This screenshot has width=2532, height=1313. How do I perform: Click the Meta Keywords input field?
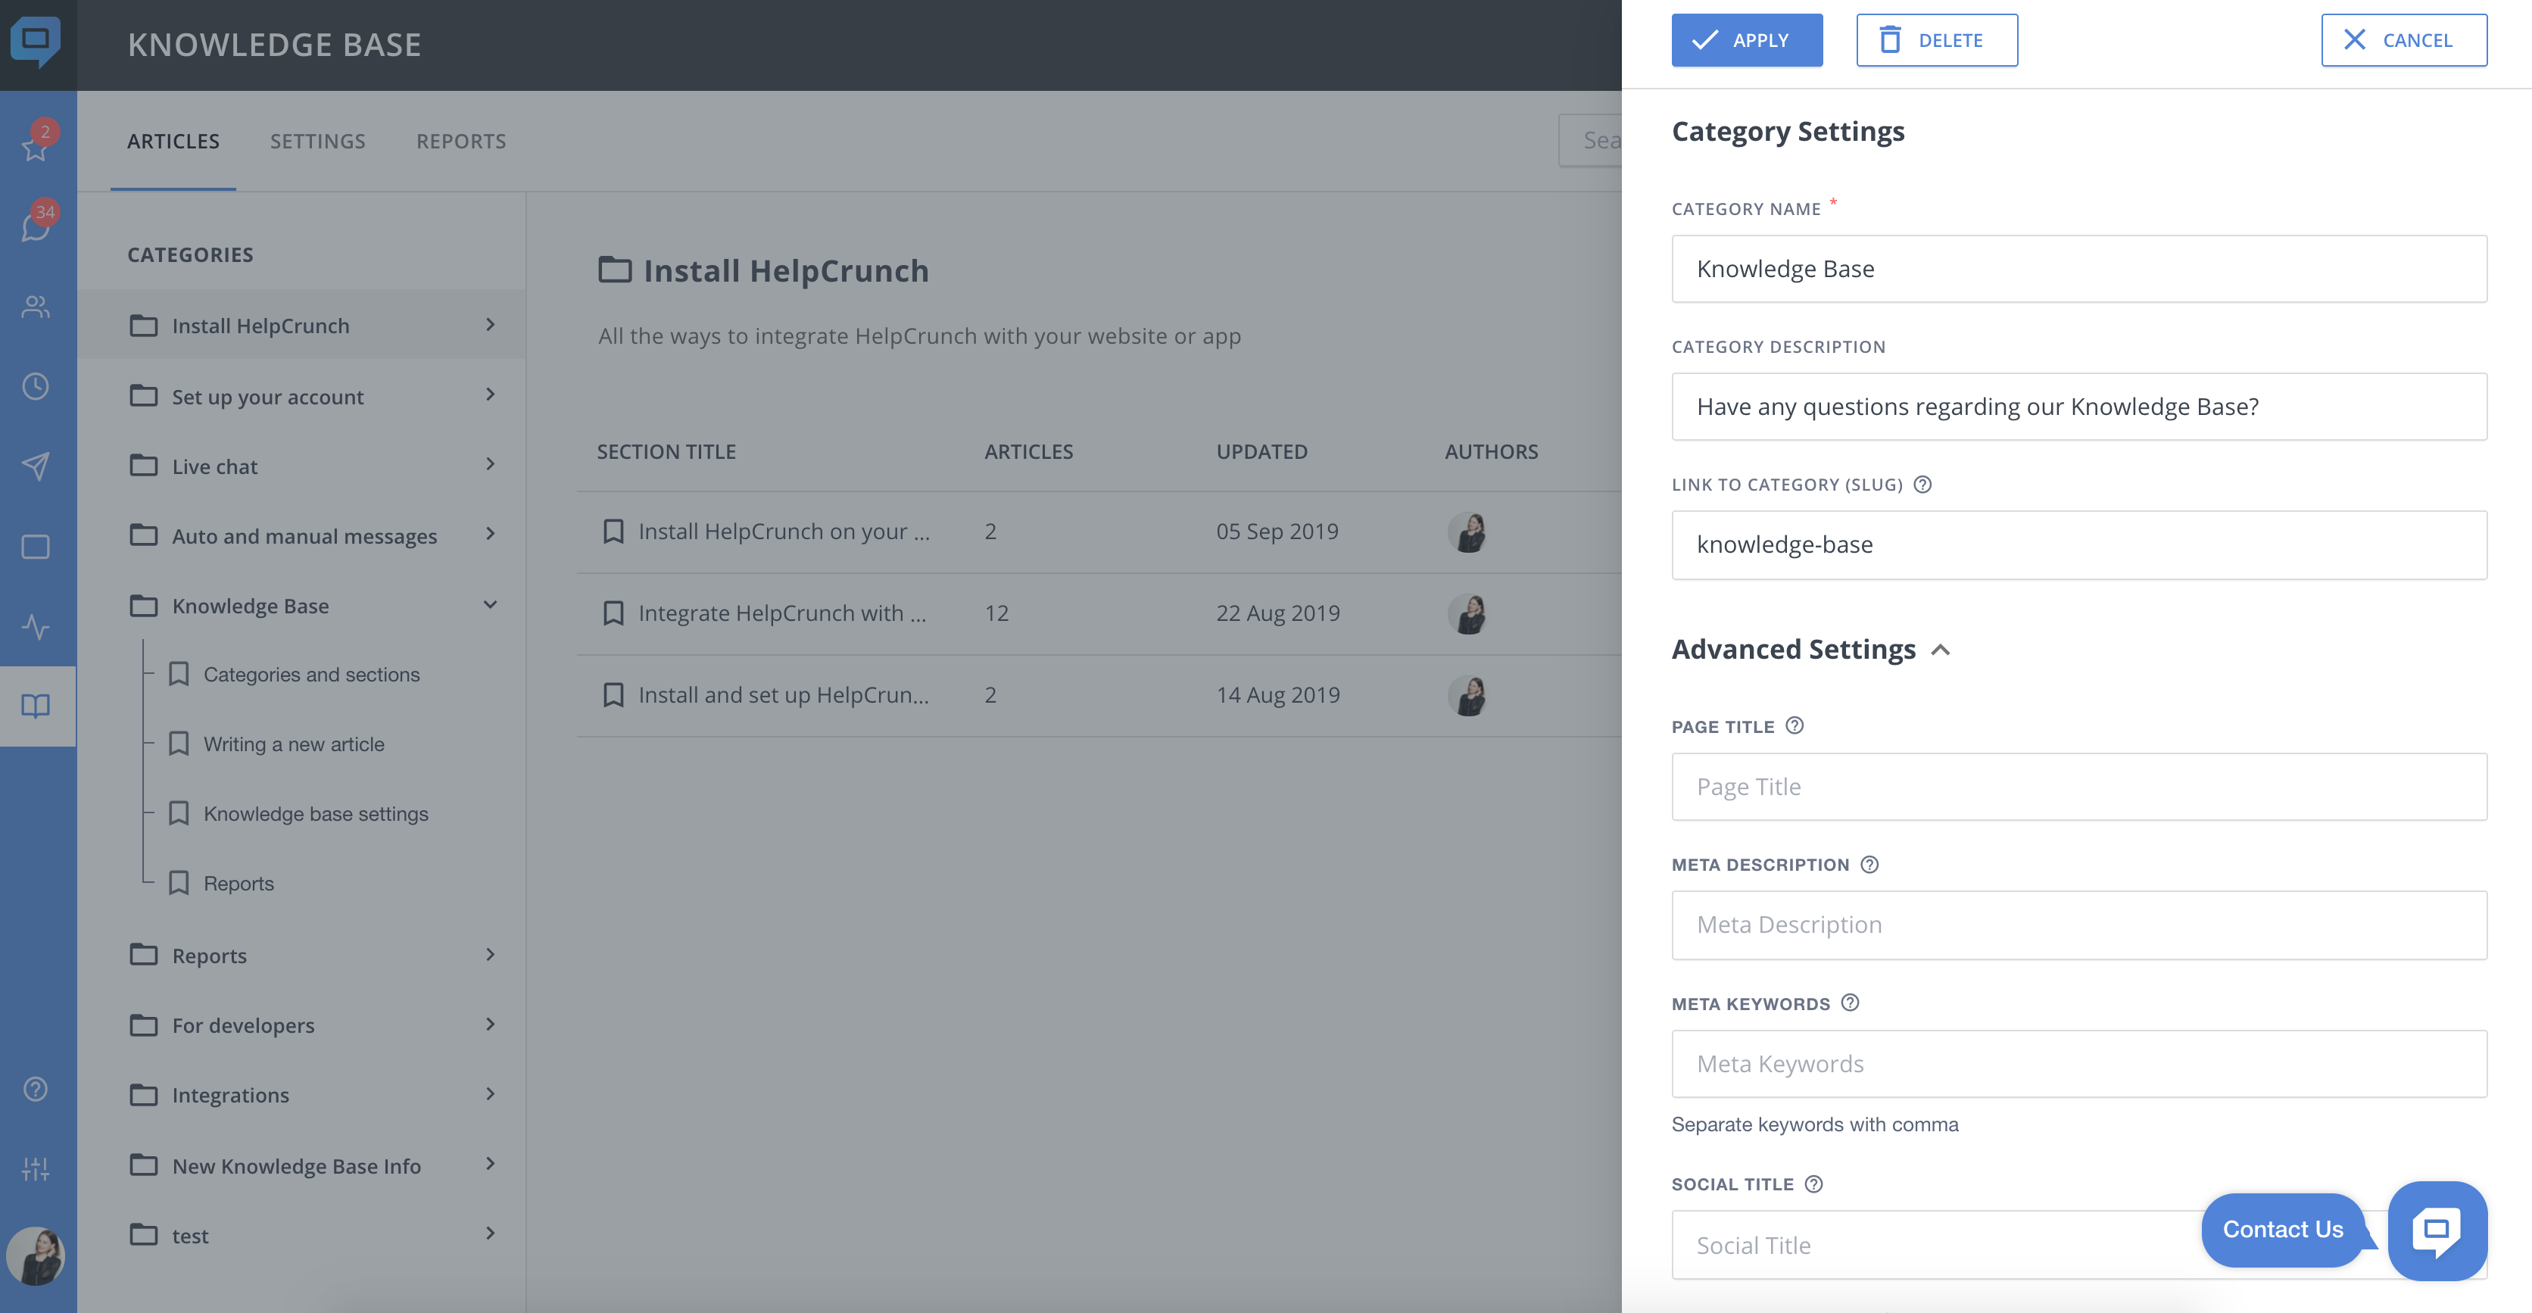click(x=2079, y=1063)
